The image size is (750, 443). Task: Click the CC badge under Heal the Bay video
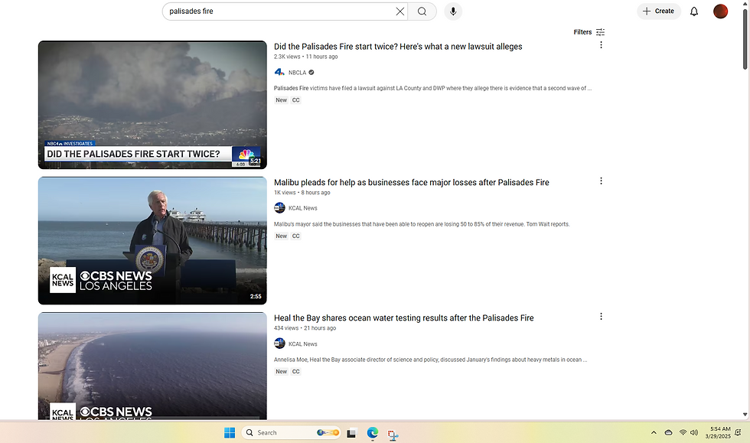(296, 372)
